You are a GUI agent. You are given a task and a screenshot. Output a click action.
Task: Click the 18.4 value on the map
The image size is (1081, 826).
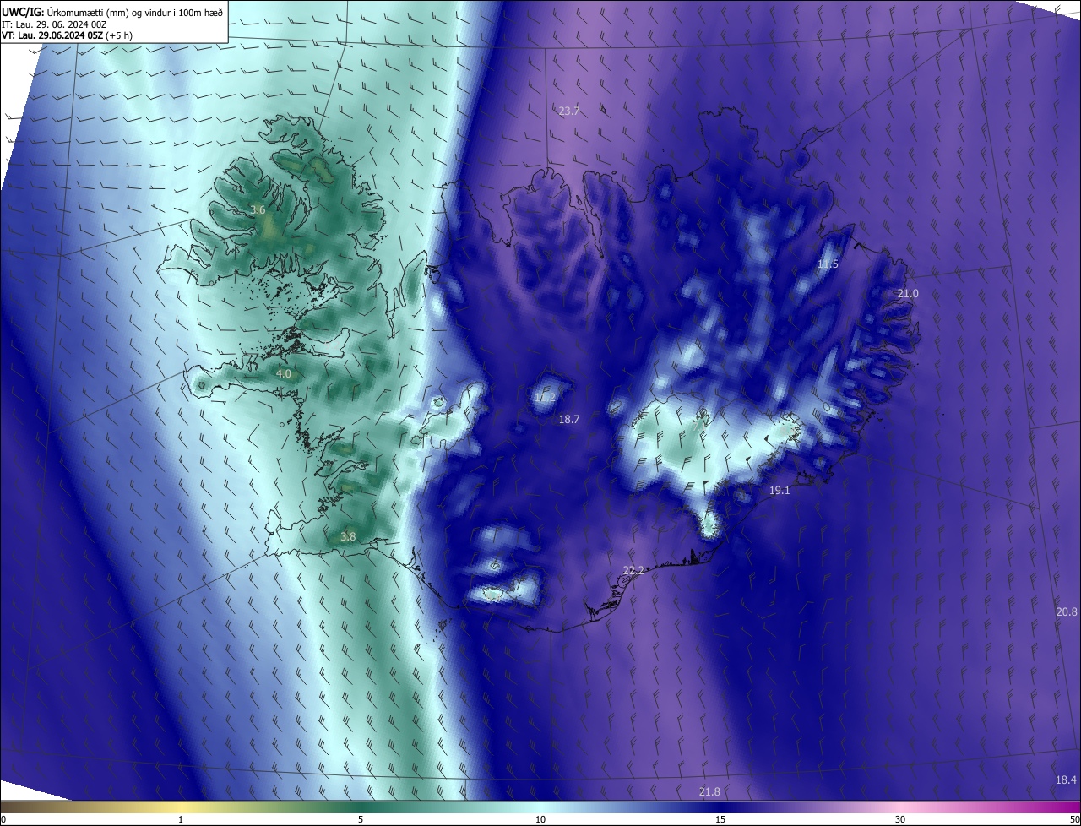click(1067, 780)
